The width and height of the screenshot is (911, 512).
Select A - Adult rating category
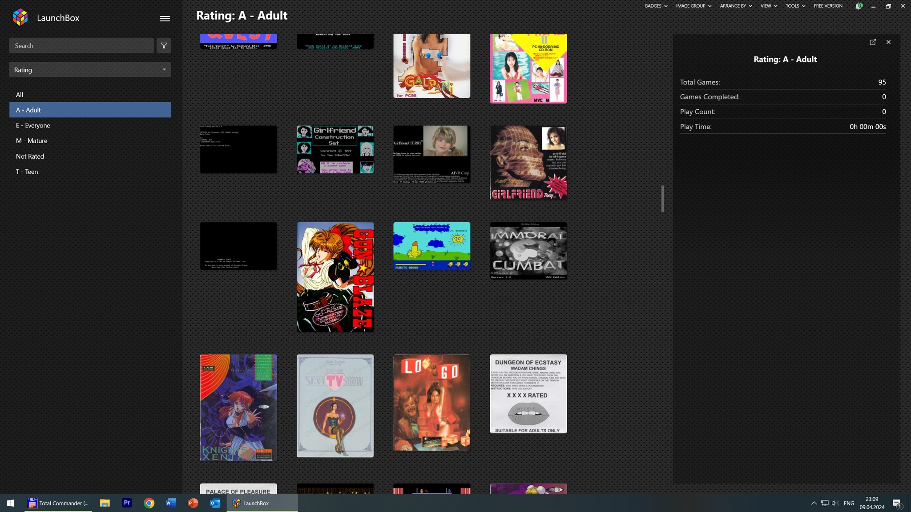pyautogui.click(x=90, y=110)
